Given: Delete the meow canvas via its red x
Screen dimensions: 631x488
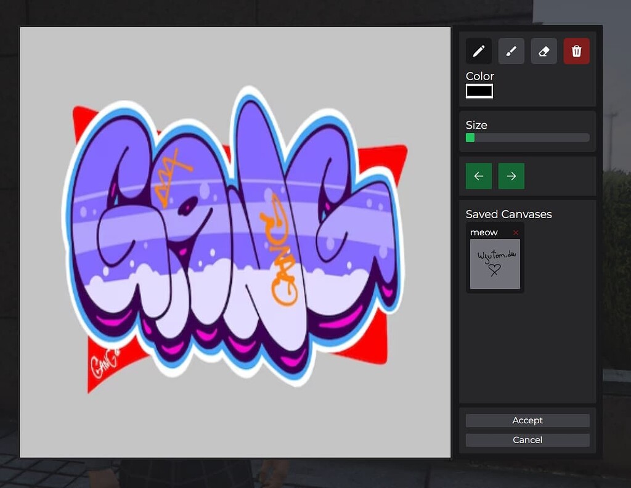Looking at the screenshot, I should (516, 232).
